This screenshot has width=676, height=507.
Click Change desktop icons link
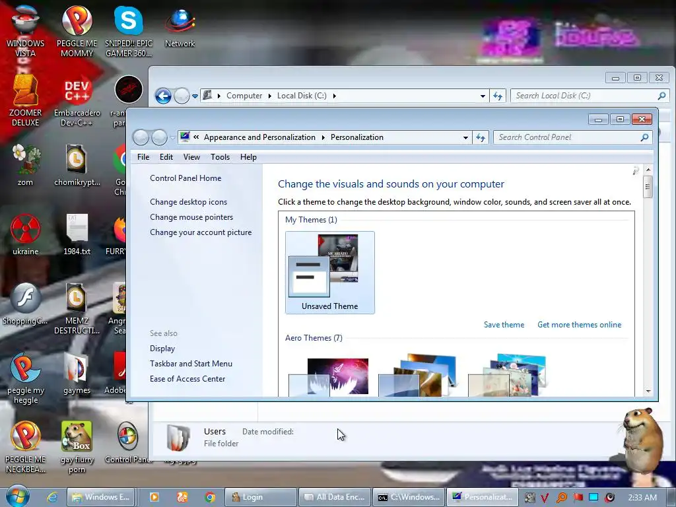click(188, 202)
